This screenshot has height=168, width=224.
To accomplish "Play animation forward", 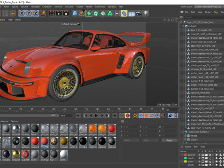I will coord(96,116).
